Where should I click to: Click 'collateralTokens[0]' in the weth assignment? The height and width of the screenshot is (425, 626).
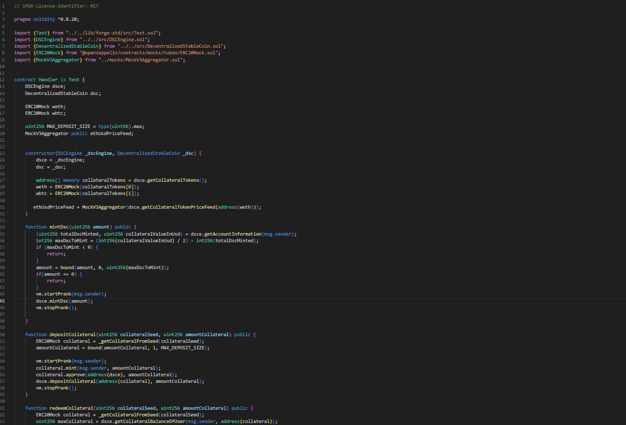click(109, 186)
